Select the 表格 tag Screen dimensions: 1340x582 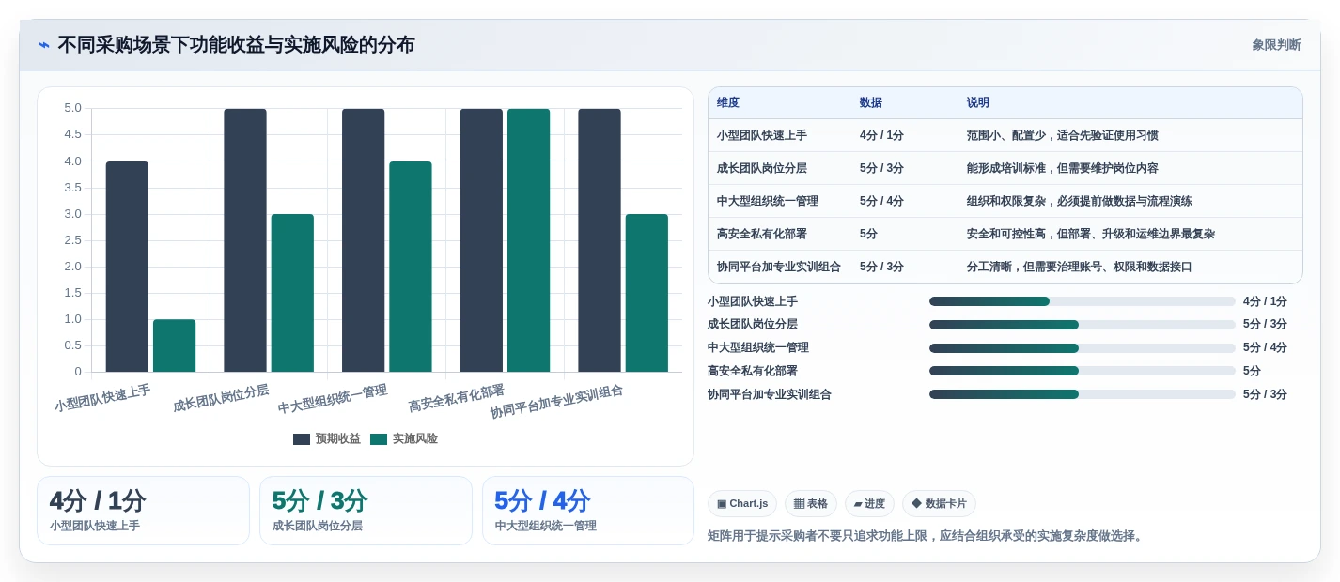(x=811, y=504)
